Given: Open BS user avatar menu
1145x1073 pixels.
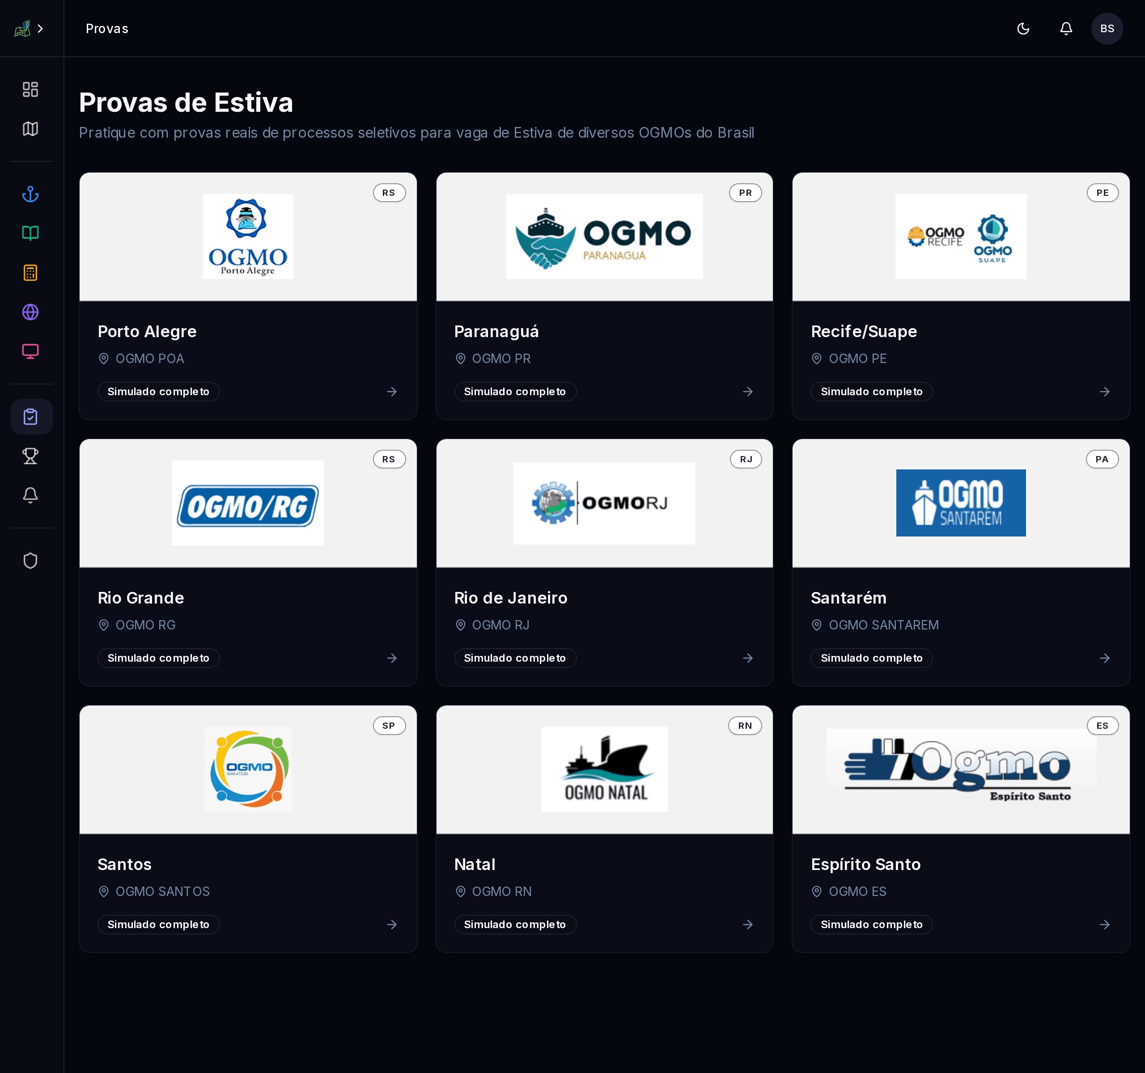Looking at the screenshot, I should (1107, 29).
